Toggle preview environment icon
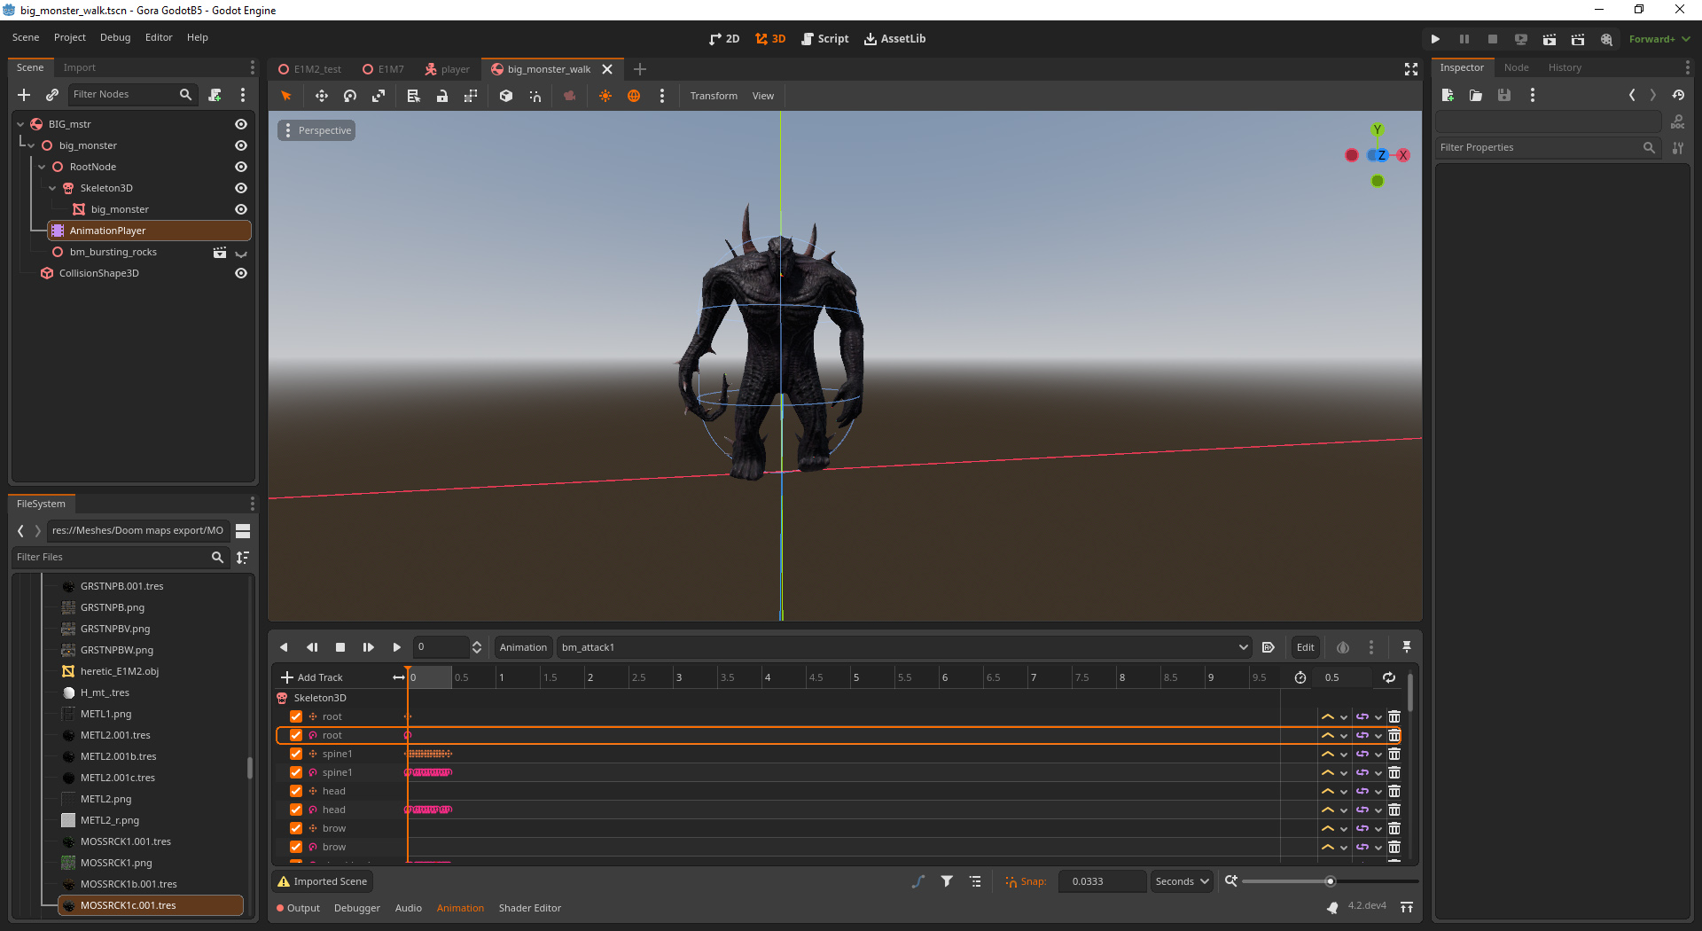 (x=634, y=96)
